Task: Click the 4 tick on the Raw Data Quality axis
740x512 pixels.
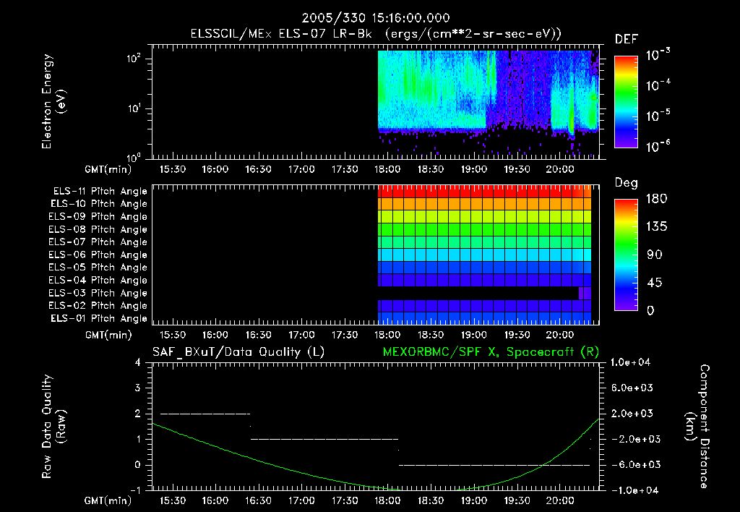Action: pyautogui.click(x=138, y=363)
